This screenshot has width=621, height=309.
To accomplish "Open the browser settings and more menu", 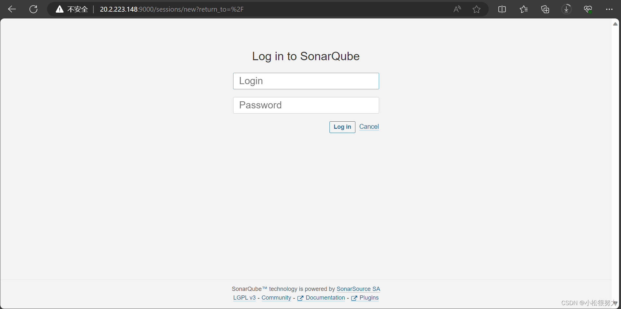I will point(609,9).
